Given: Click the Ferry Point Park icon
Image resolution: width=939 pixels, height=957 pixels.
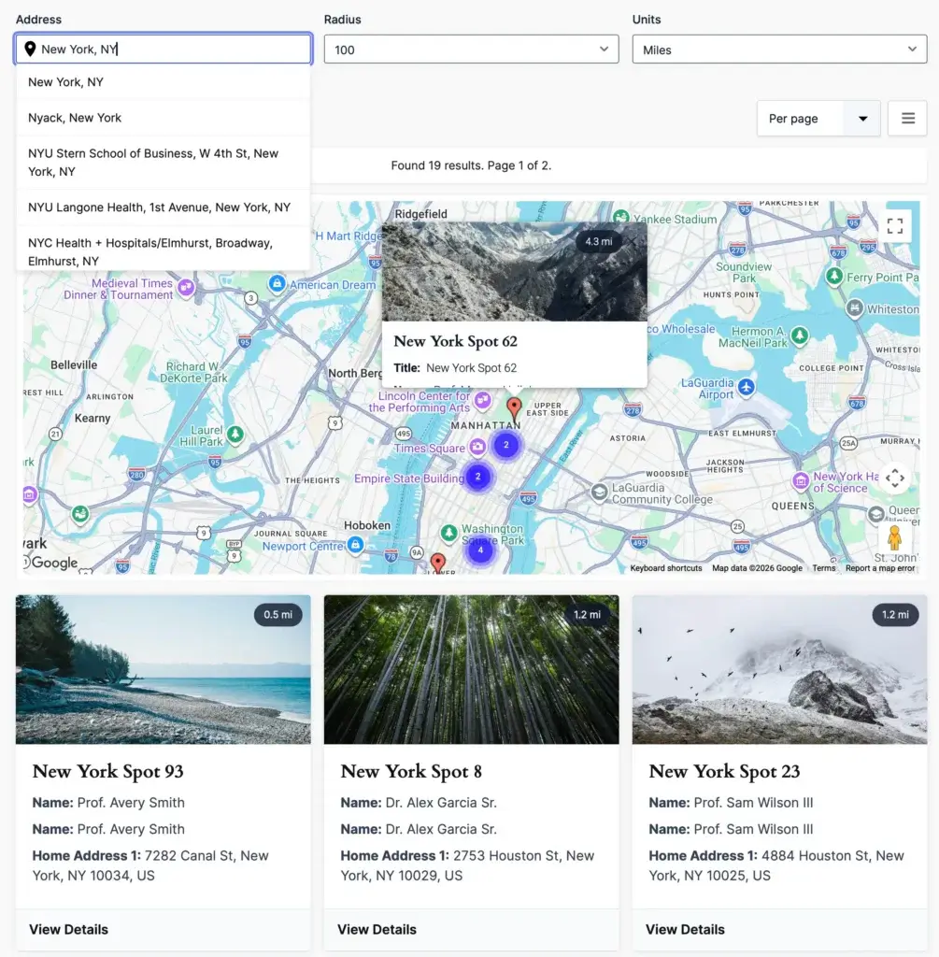Looking at the screenshot, I should point(834,276).
